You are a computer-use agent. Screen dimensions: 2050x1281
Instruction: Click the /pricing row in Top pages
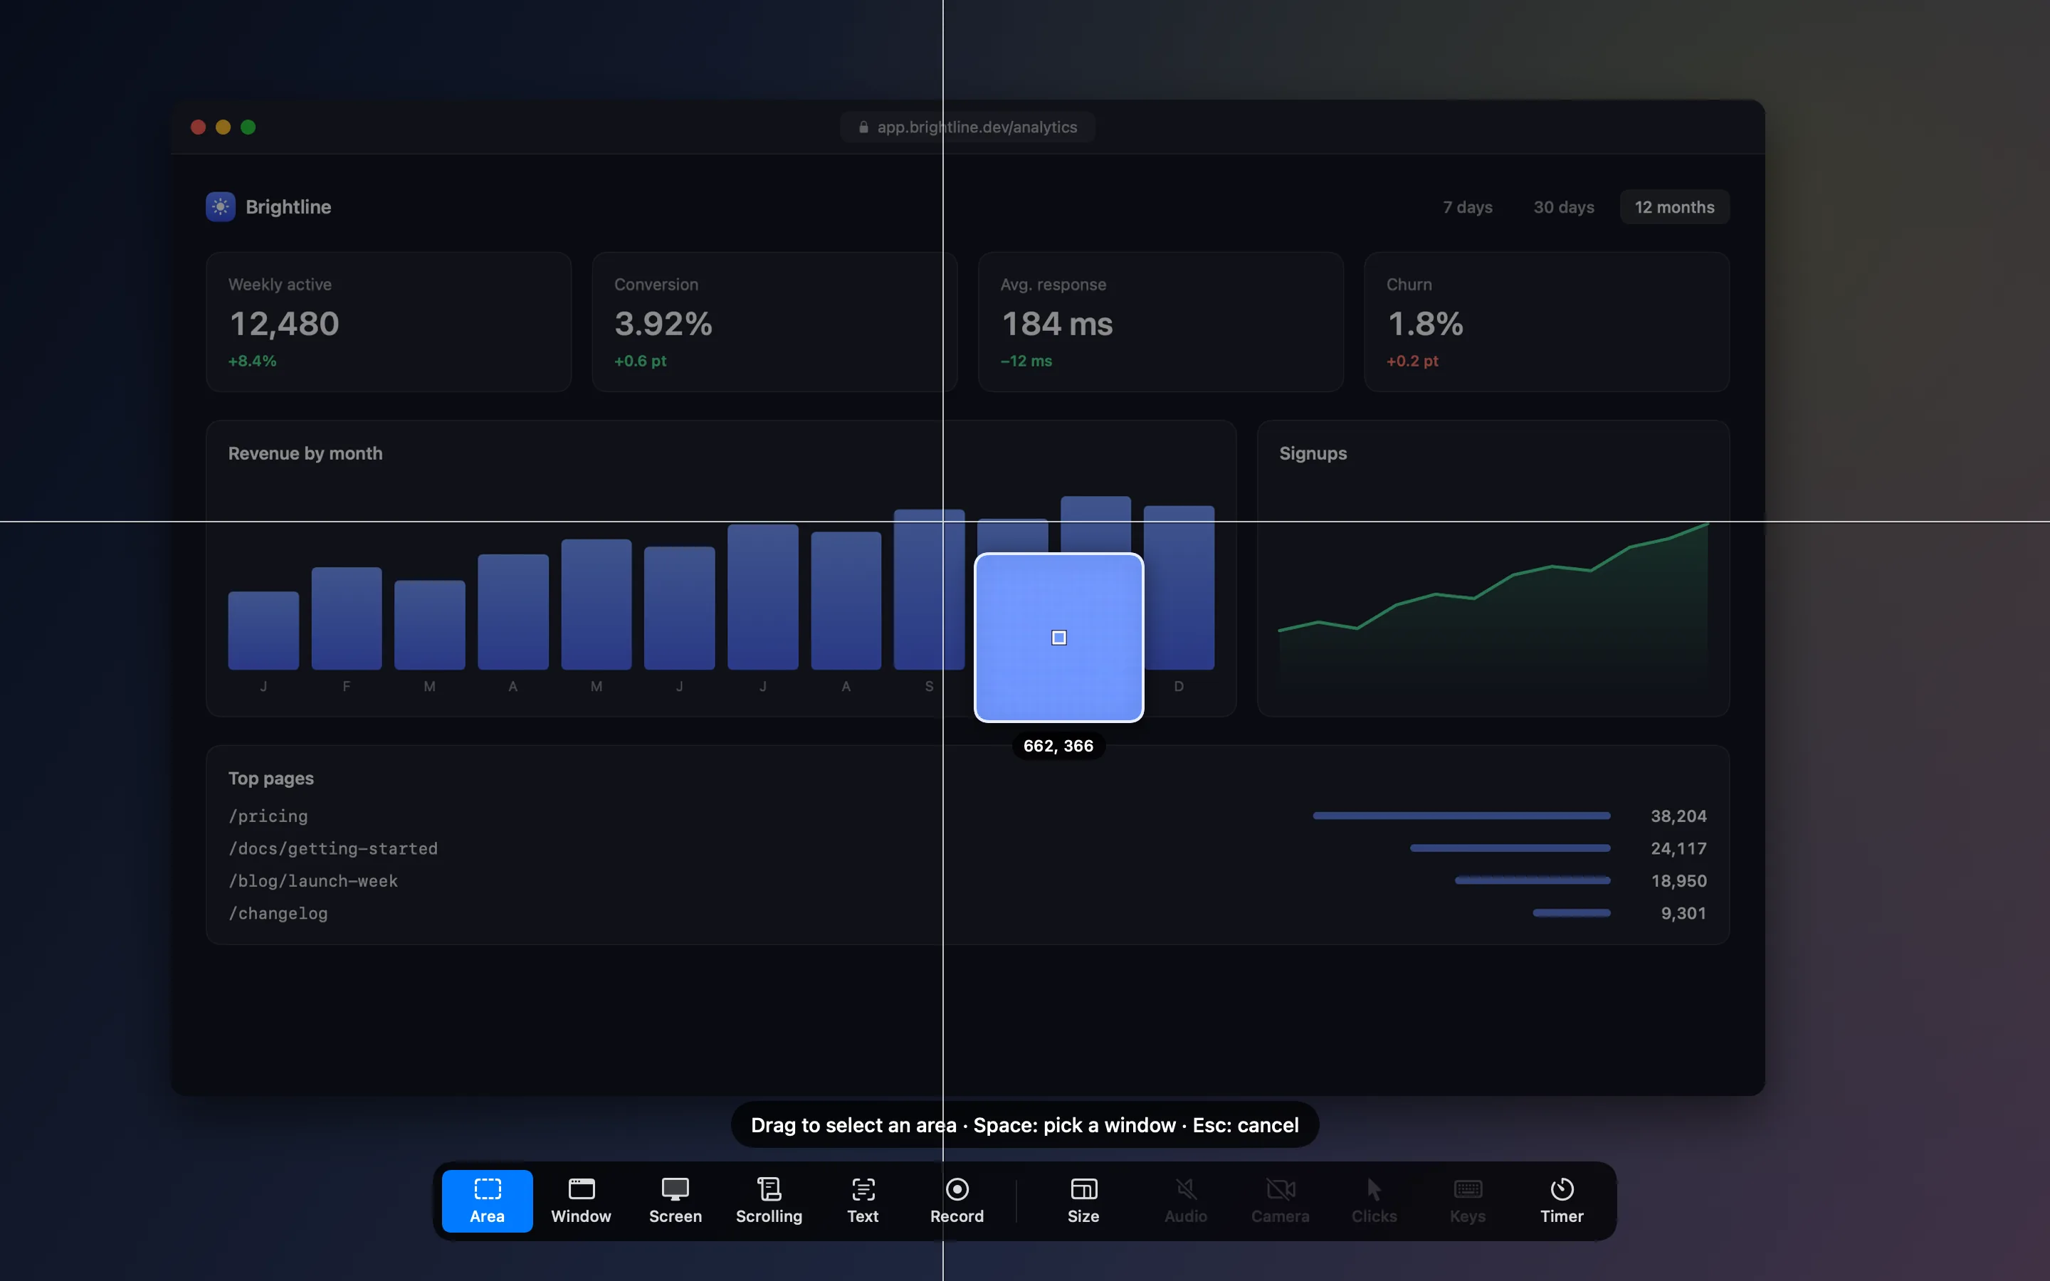[967, 816]
